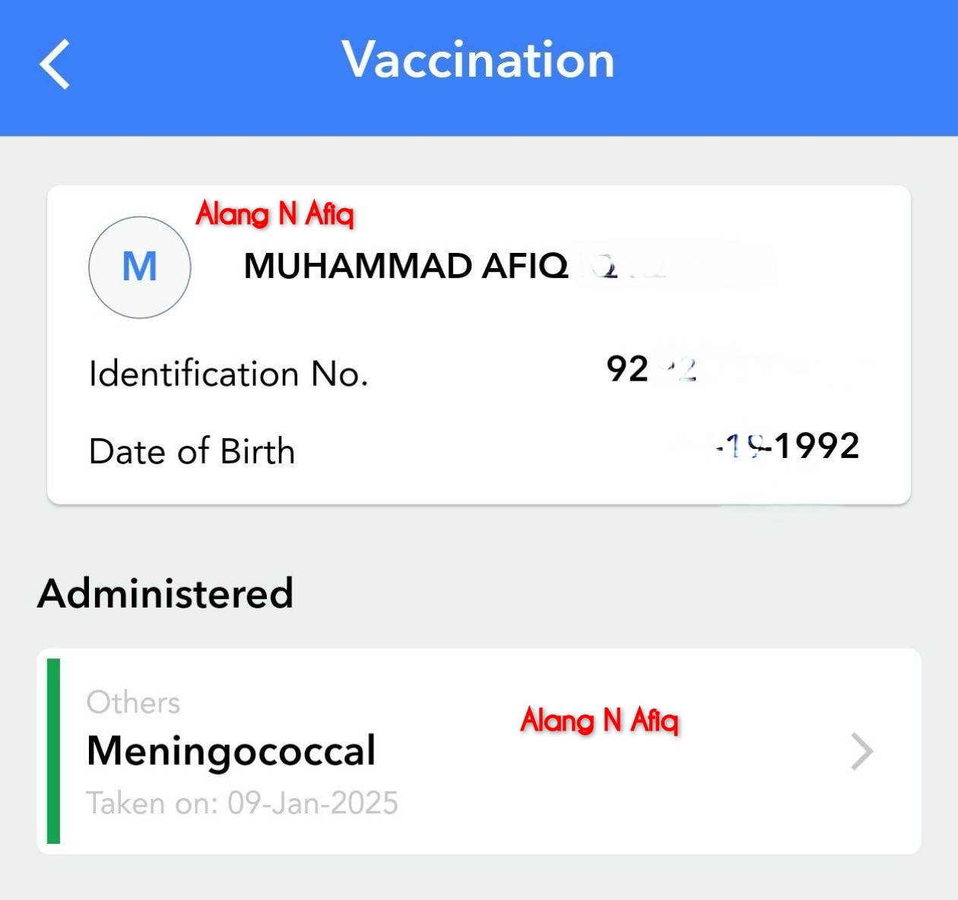The width and height of the screenshot is (958, 900).
Task: Tap the circular M profile avatar
Action: pos(140,267)
